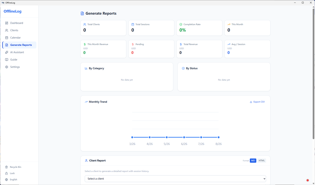315x185 pixels.
Task: Open the Guide book icon
Action: coord(7,59)
